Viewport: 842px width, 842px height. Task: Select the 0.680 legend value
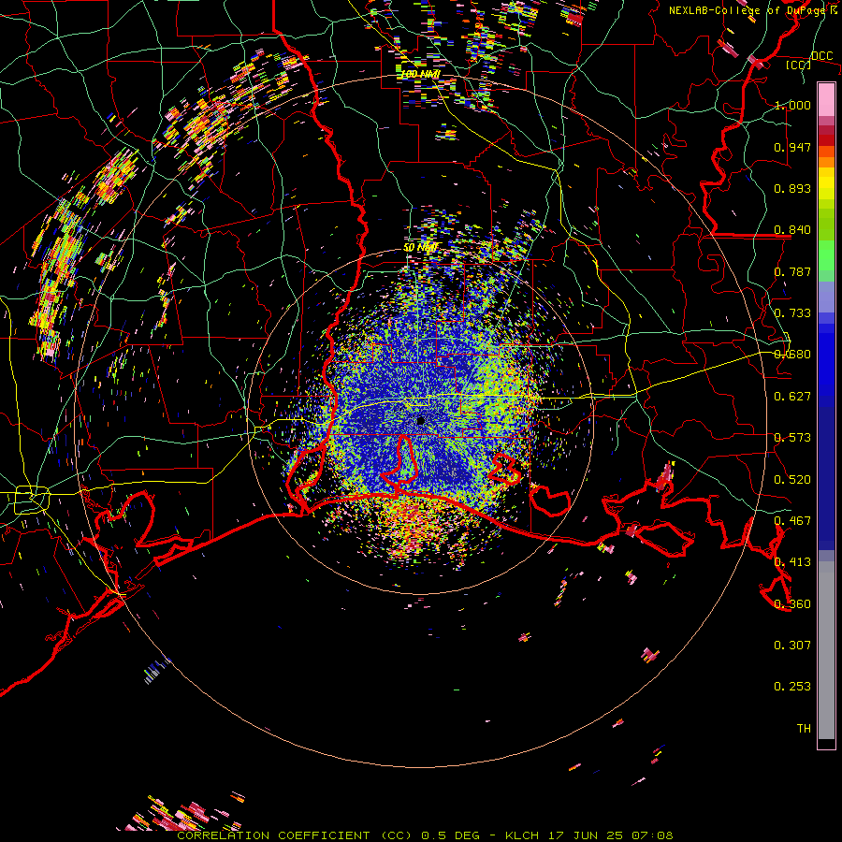coord(792,355)
